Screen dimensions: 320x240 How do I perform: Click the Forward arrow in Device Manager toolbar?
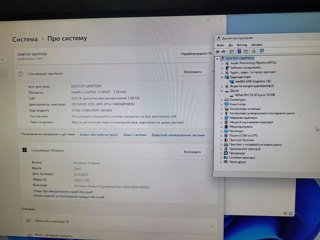[x=223, y=51]
